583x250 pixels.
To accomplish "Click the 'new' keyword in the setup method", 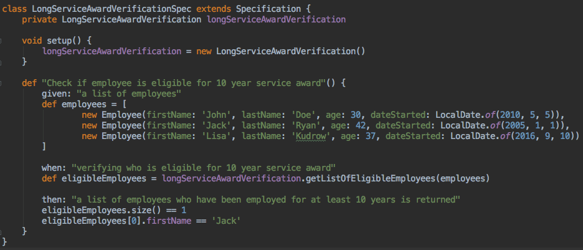I will [x=204, y=51].
